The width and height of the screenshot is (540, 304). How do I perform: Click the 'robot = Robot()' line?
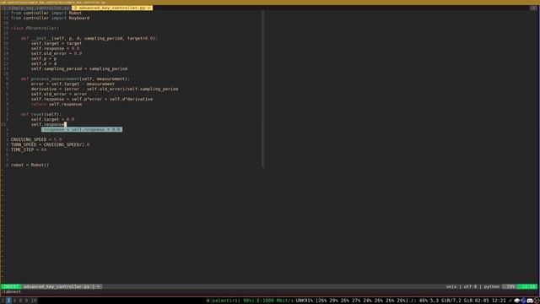point(30,166)
